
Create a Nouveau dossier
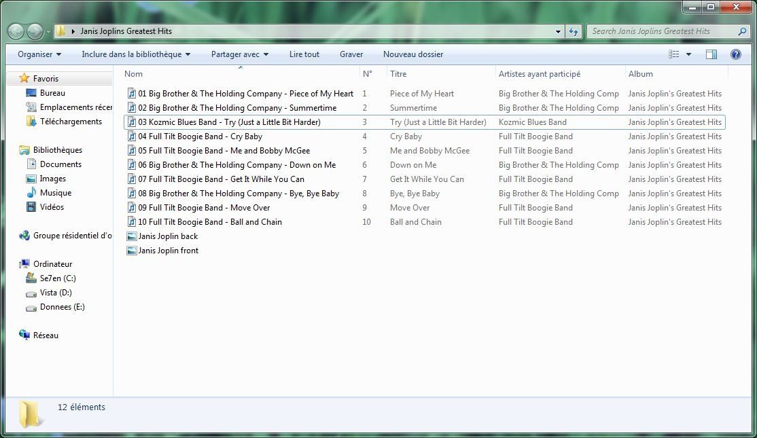click(x=413, y=54)
